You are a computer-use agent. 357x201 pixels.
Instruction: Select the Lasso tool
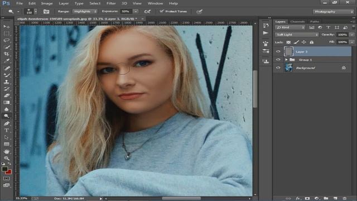tap(6, 40)
